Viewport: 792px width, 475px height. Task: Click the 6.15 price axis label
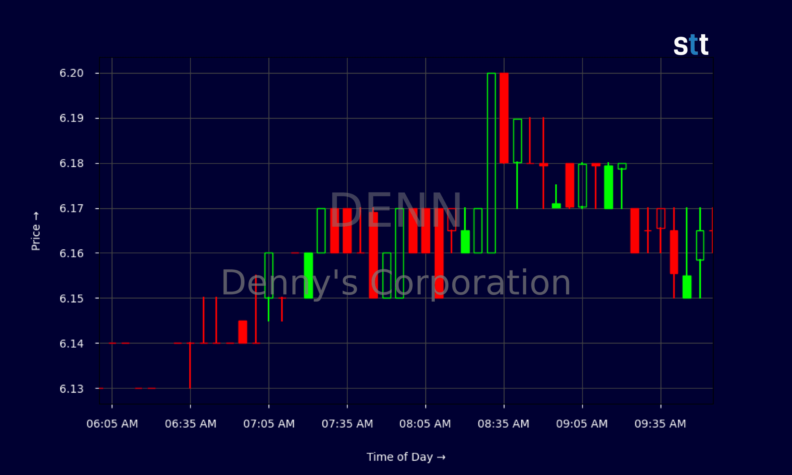point(71,299)
